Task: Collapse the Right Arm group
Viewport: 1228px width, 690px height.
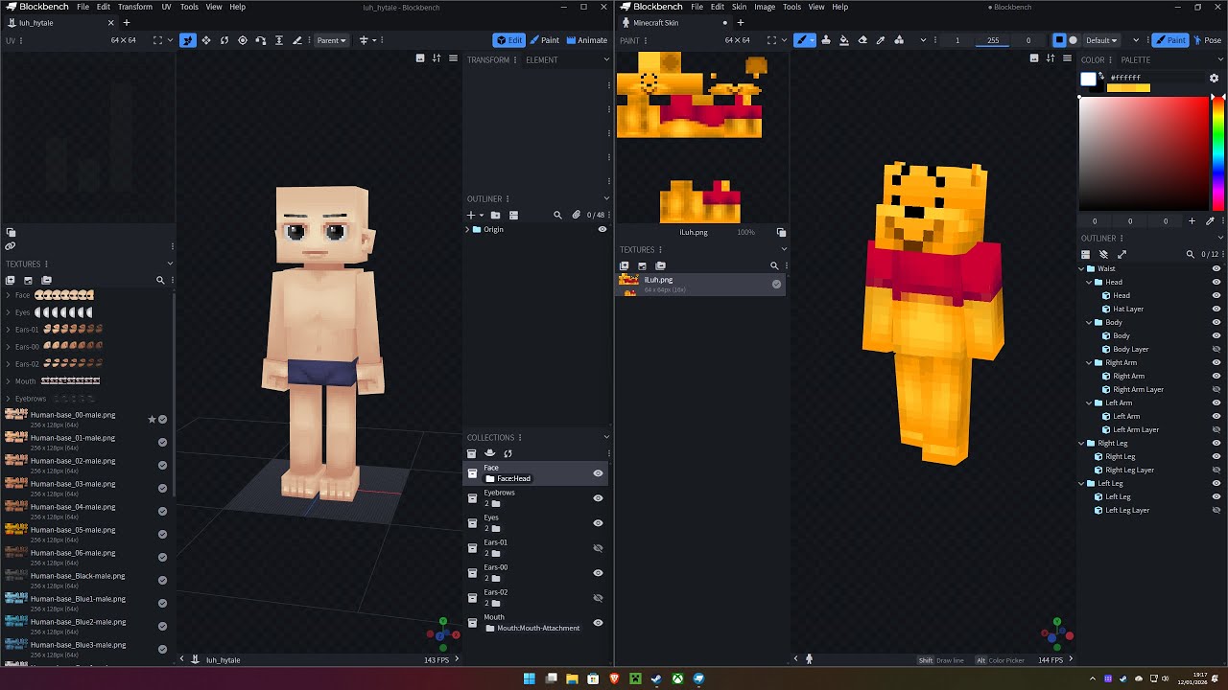Action: [1089, 362]
